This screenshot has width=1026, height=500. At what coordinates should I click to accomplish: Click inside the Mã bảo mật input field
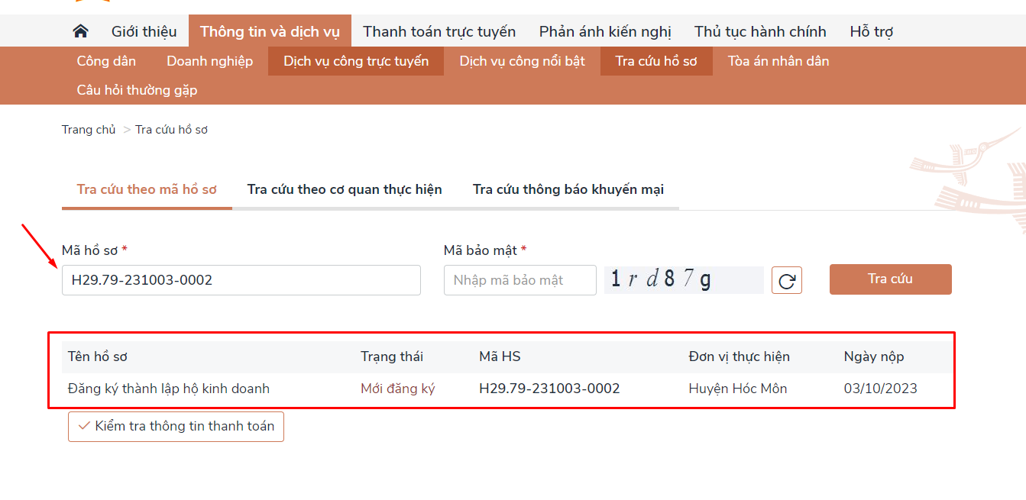(x=519, y=279)
